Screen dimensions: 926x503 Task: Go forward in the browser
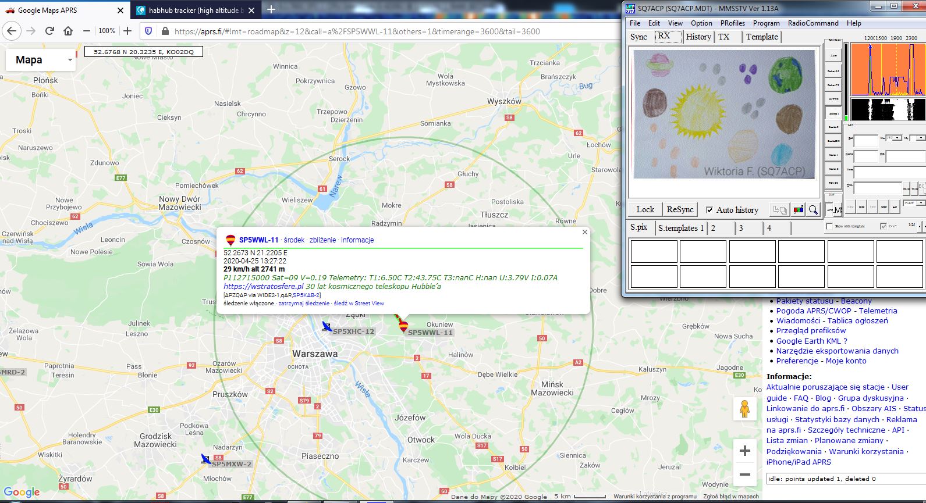click(x=31, y=31)
